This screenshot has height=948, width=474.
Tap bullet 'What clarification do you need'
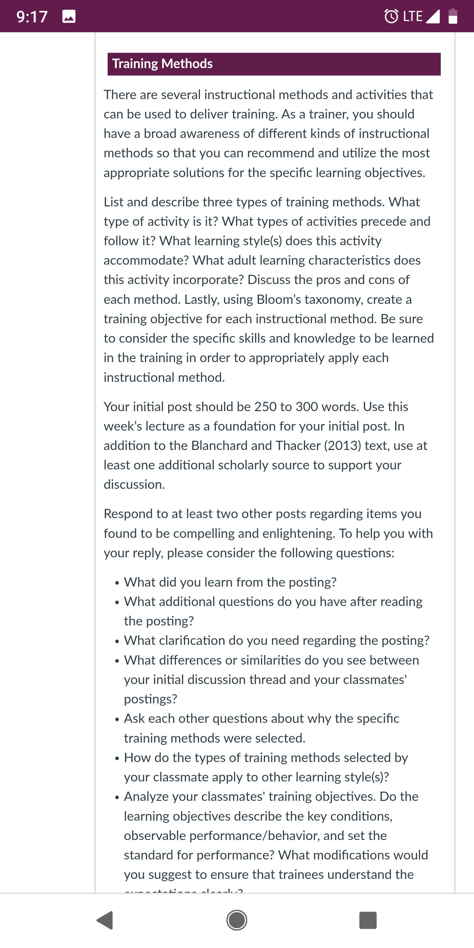point(277,640)
